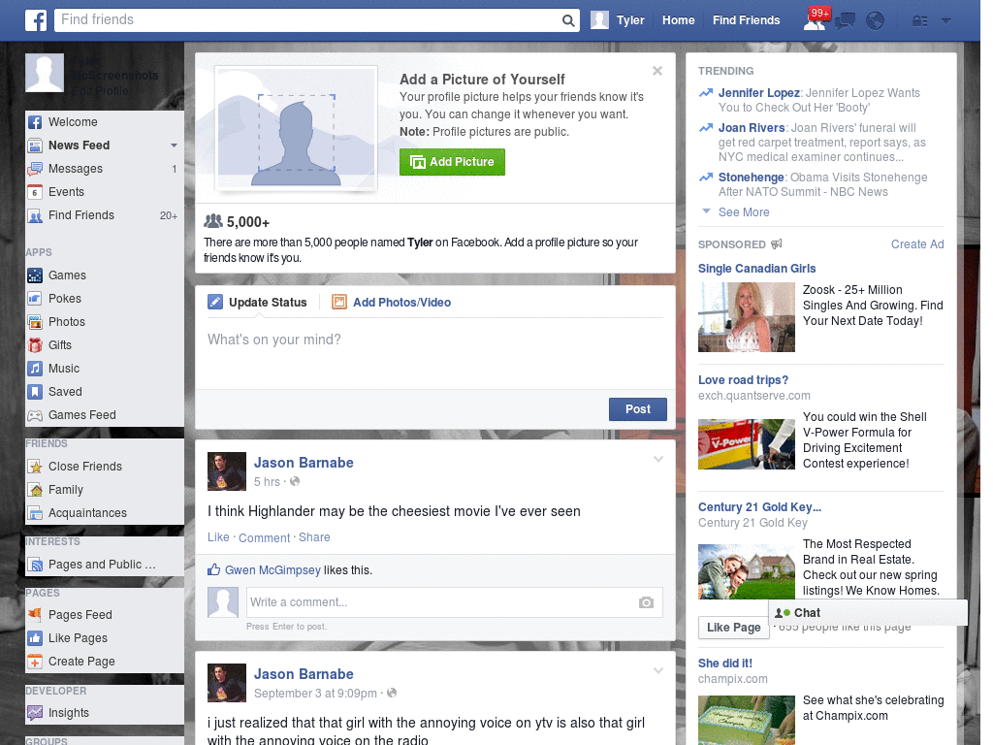Click camera icon in the comment box
993x745 pixels.
point(646,602)
